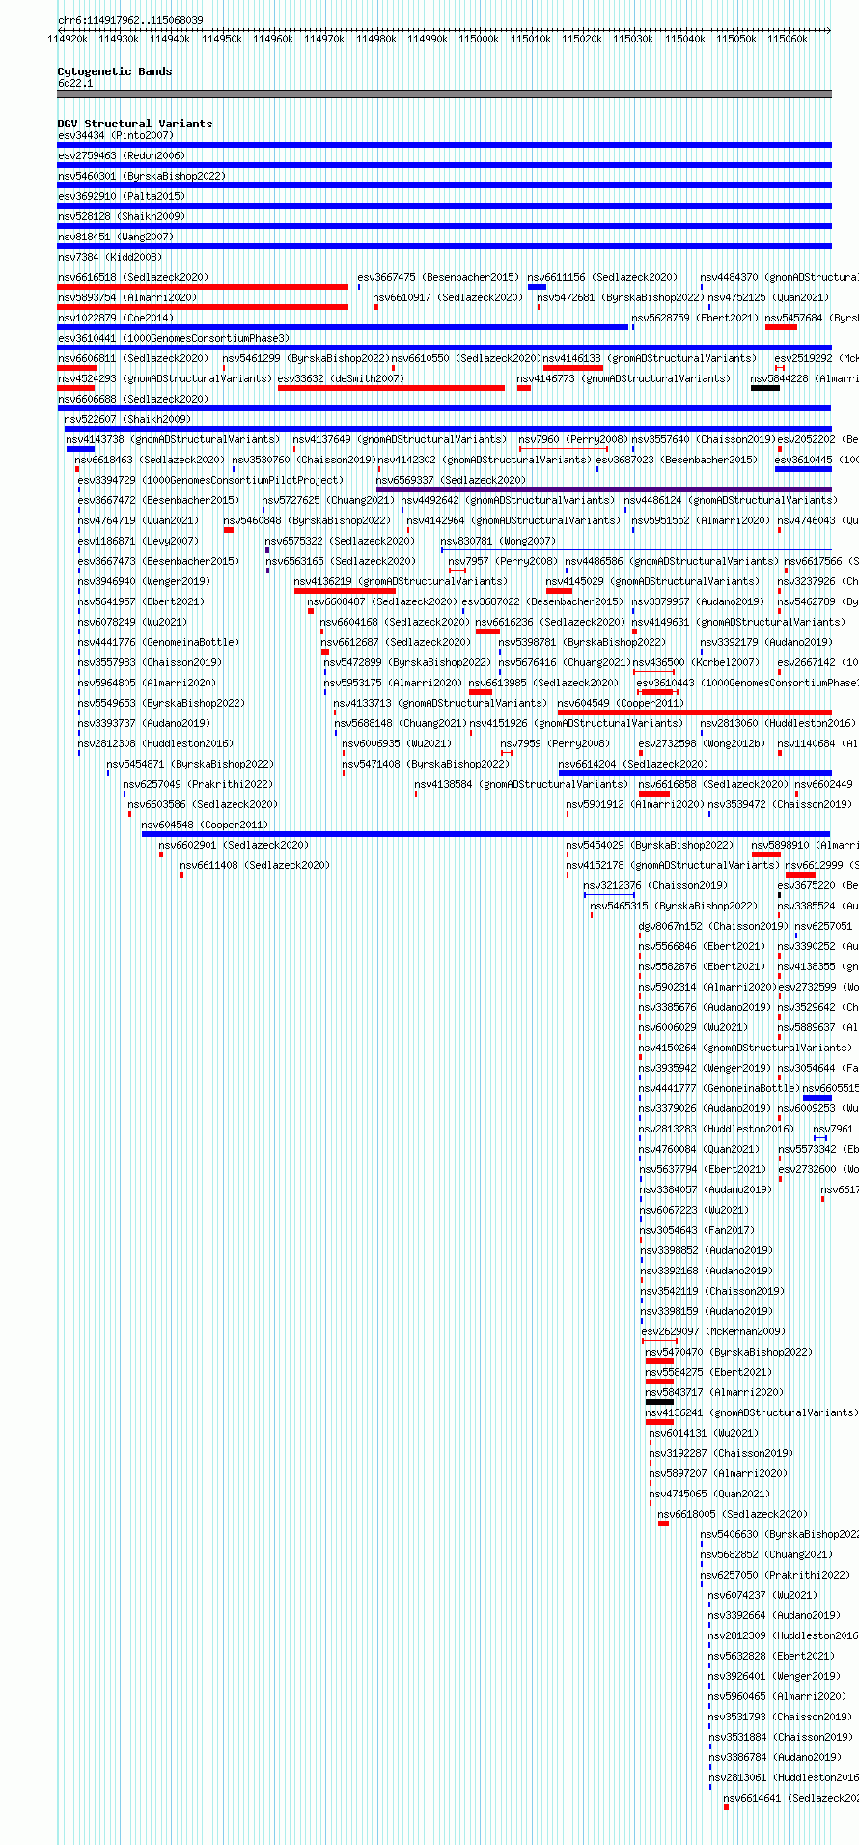The height and width of the screenshot is (1845, 859).
Task: Click nsv4524293 (gnomADStructuralVariants) label
Action: pos(164,379)
